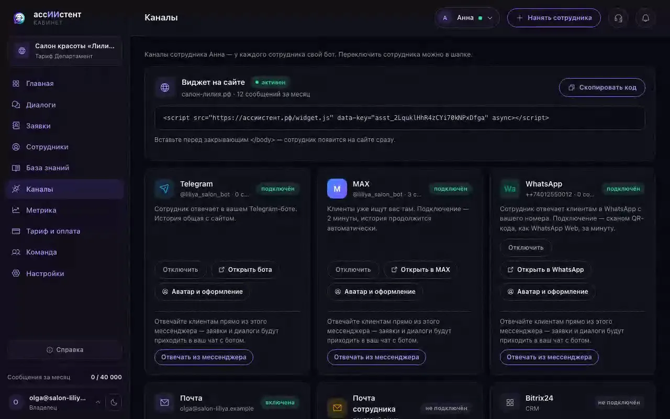Click Bitrix24 не подключён badge
This screenshot has width=670, height=419.
pyautogui.click(x=619, y=403)
